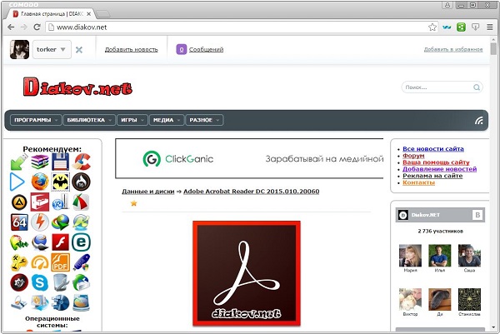The width and height of the screenshot is (500, 334).
Task: Click the R-Studio icon
Action: (61, 202)
